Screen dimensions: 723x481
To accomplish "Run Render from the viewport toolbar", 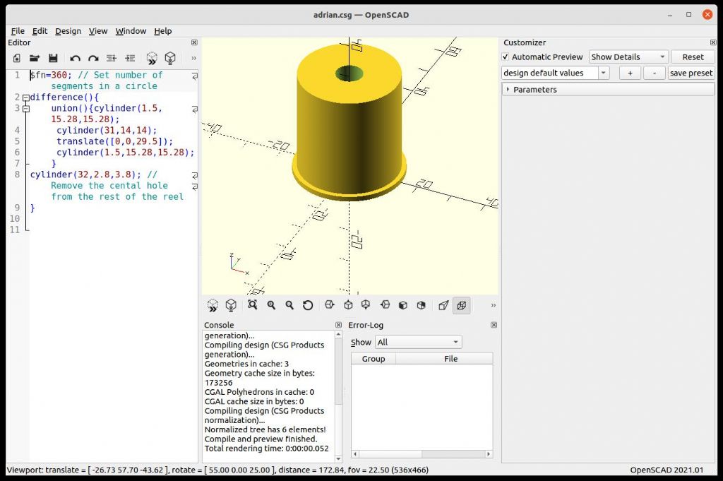I will point(231,305).
